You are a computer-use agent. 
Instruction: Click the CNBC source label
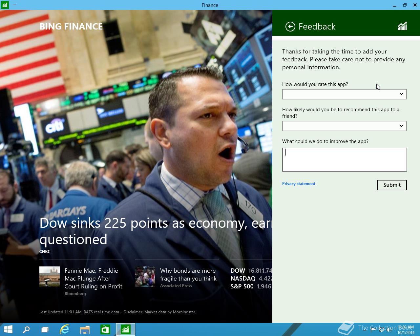point(45,252)
